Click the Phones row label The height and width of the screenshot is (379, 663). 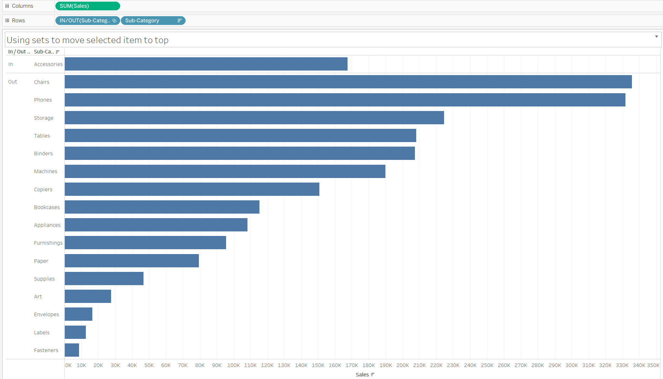43,100
